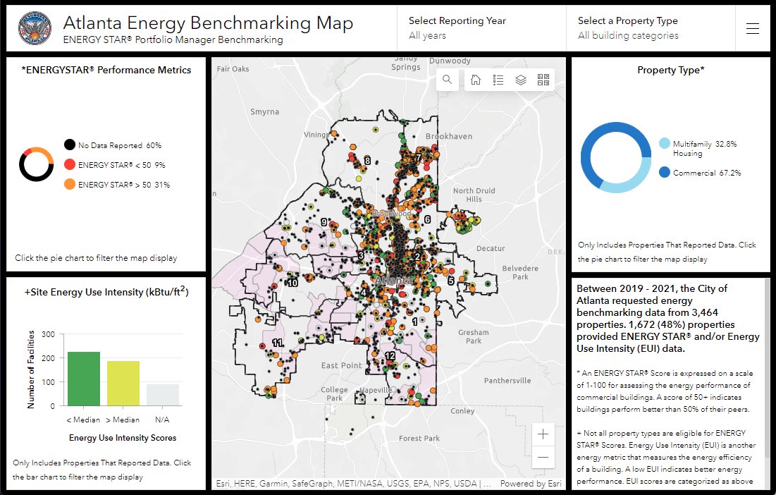Click council district 7 label on map
Screen dimensions: 776x495
click(x=418, y=158)
